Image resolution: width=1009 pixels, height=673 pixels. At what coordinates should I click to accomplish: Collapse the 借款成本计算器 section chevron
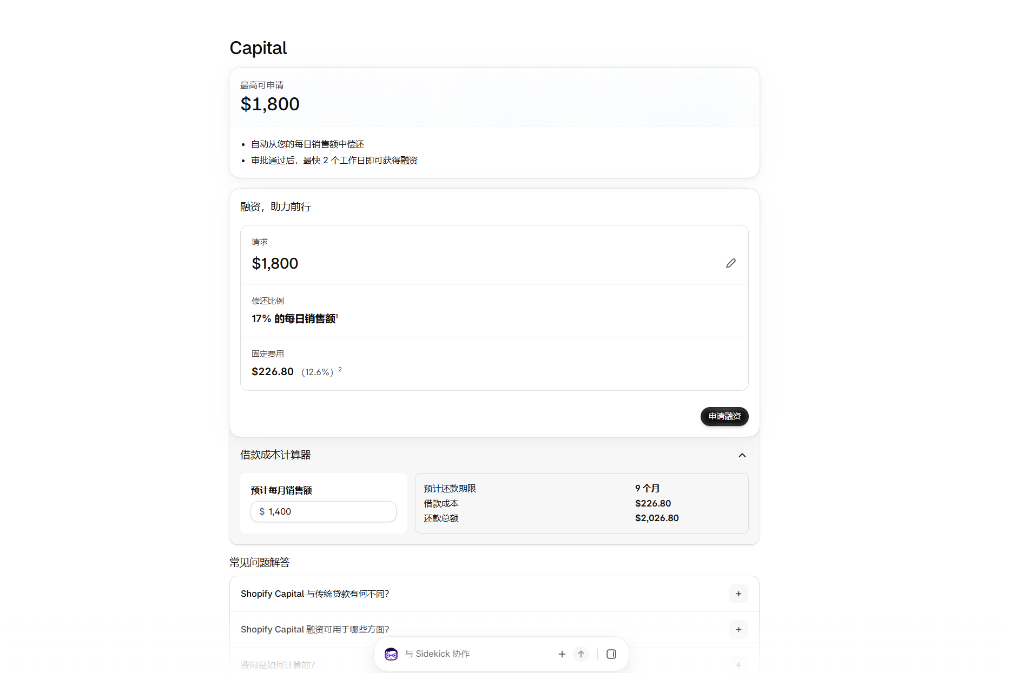pos(742,455)
